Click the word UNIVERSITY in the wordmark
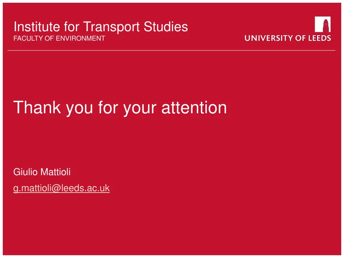Viewport: 344px width, 258px height. coord(268,38)
